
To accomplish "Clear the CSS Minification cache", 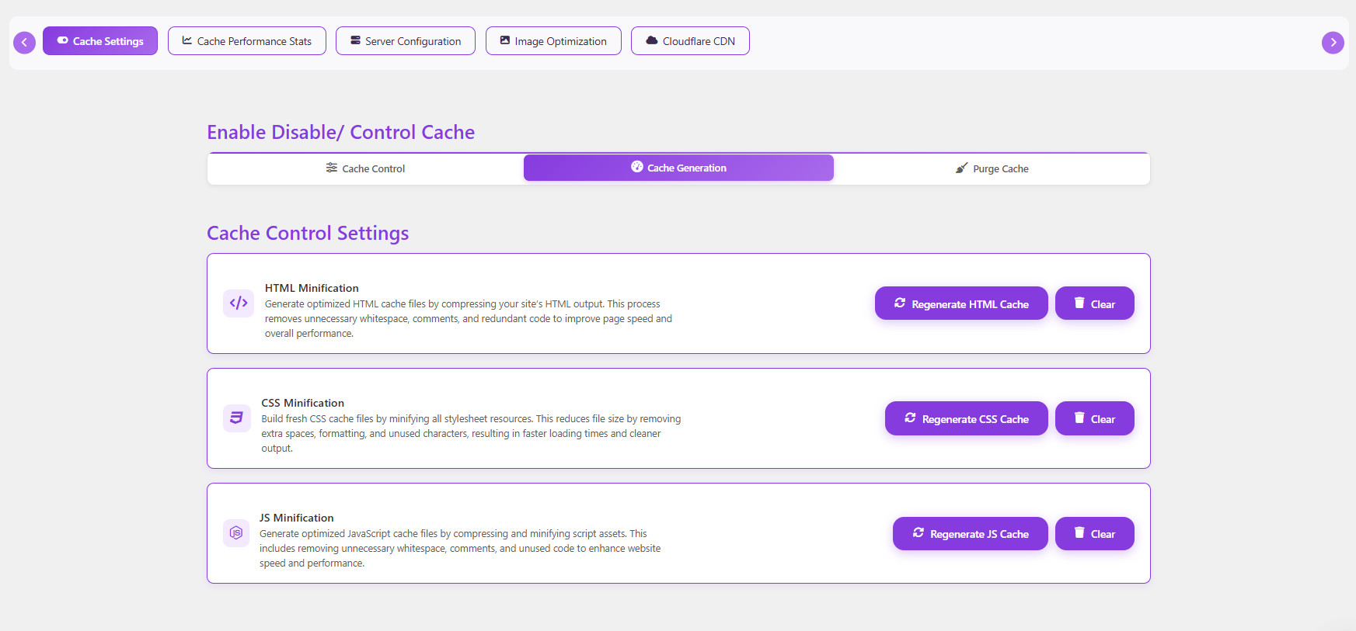I will point(1094,418).
